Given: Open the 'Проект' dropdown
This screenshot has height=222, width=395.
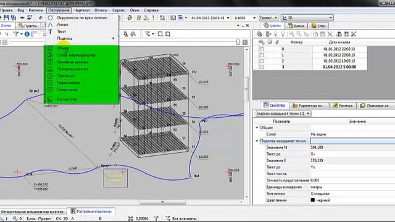Looking at the screenshot, I should click(269, 18).
